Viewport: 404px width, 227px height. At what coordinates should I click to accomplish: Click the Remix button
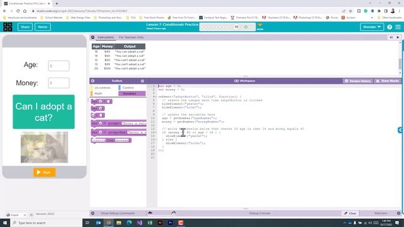[x=42, y=26]
